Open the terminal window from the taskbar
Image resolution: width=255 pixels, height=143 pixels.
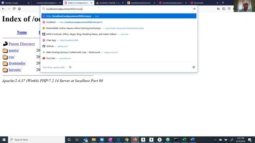tap(176, 139)
